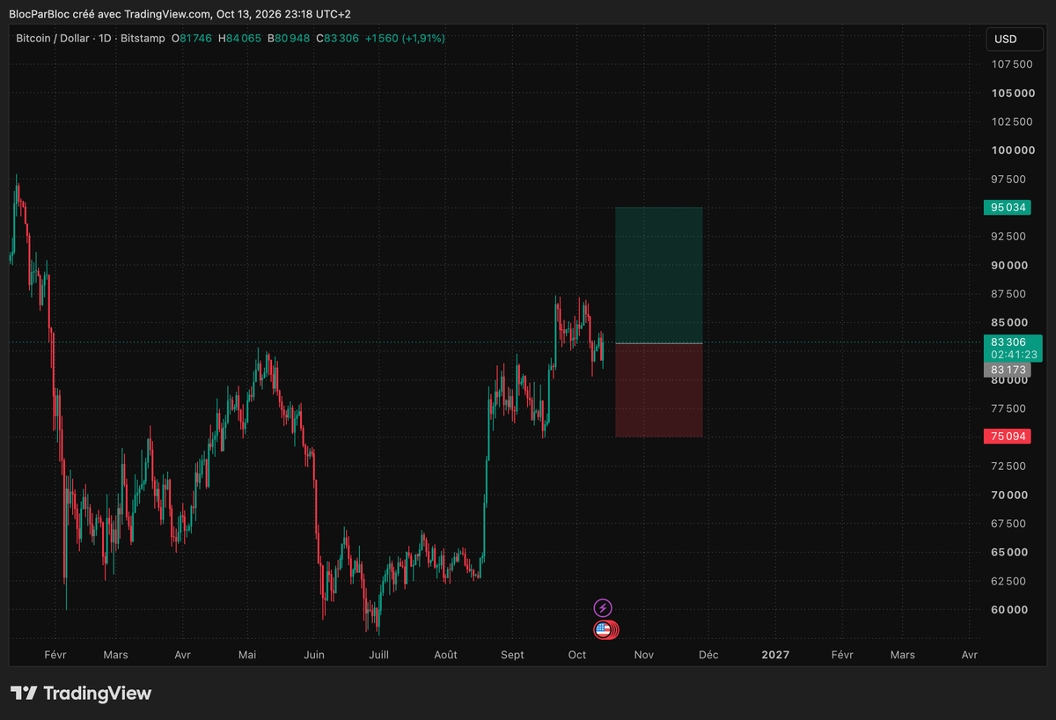Click the low value B80 948
Image resolution: width=1056 pixels, height=720 pixels.
point(290,39)
